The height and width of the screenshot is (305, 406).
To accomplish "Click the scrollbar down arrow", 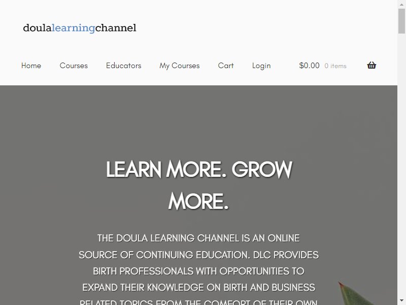I will coord(401,301).
